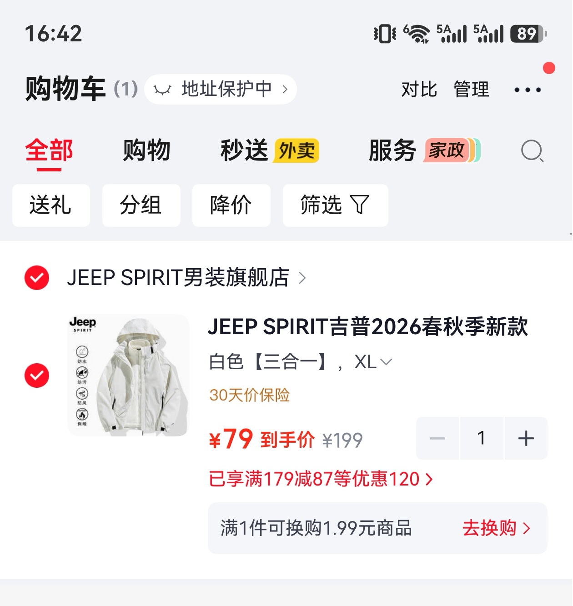573x606 pixels.
Task: Tap the Wi-Fi icon in status bar
Action: click(417, 34)
